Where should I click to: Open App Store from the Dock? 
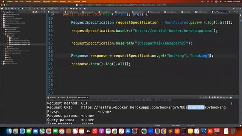click(128, 131)
